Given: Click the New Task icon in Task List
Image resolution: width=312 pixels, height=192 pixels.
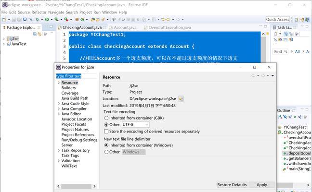Looking at the screenshot, I should click(x=275, y=34).
